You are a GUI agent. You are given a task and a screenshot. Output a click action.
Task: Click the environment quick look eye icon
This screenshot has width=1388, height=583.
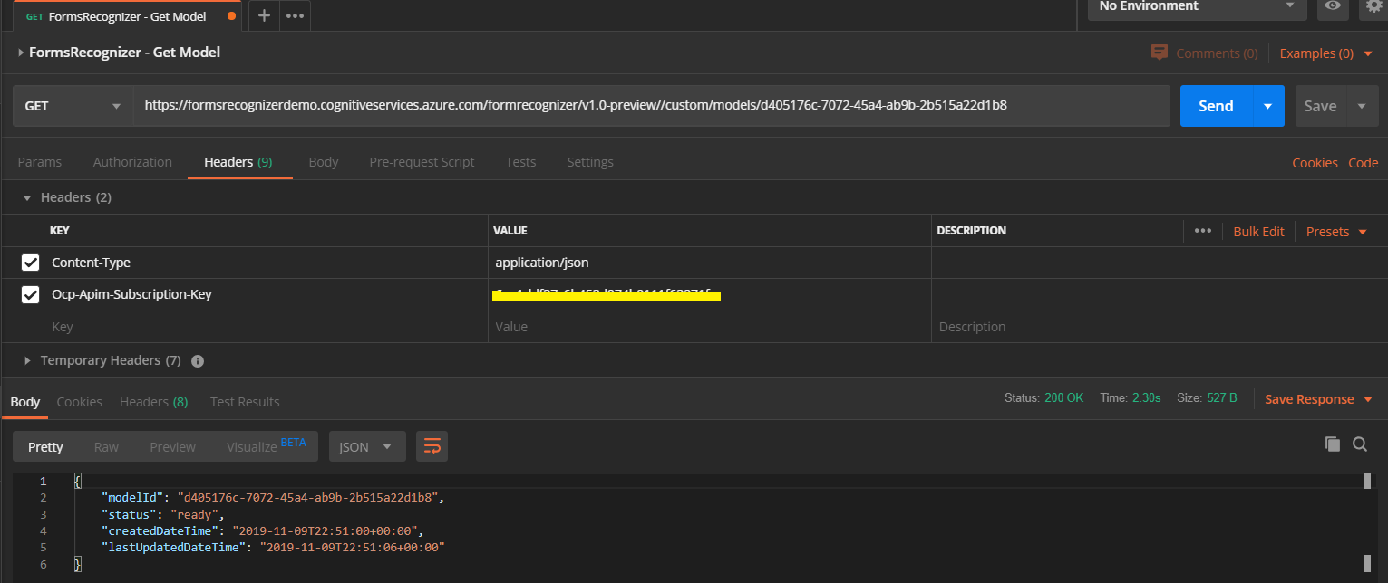[1332, 5]
